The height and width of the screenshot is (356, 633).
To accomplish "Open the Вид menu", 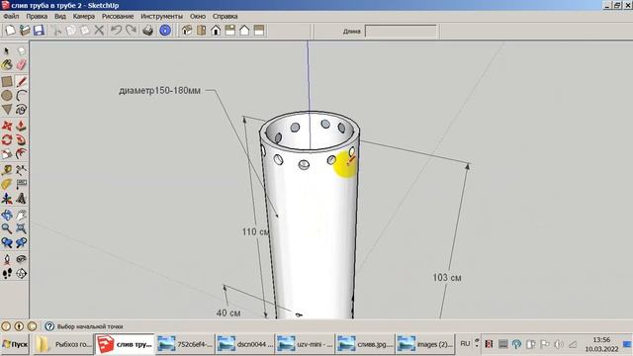I will [60, 16].
